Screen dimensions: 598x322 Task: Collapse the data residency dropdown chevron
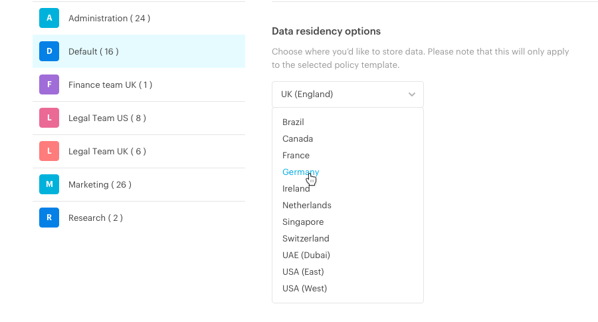pos(412,94)
